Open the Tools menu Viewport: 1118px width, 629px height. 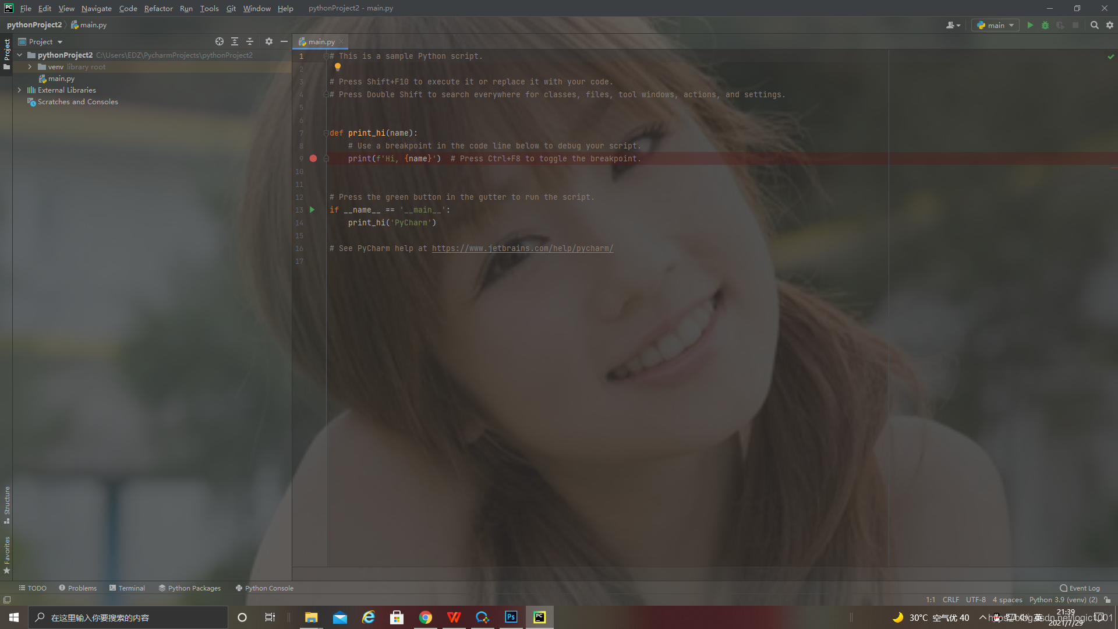point(209,8)
